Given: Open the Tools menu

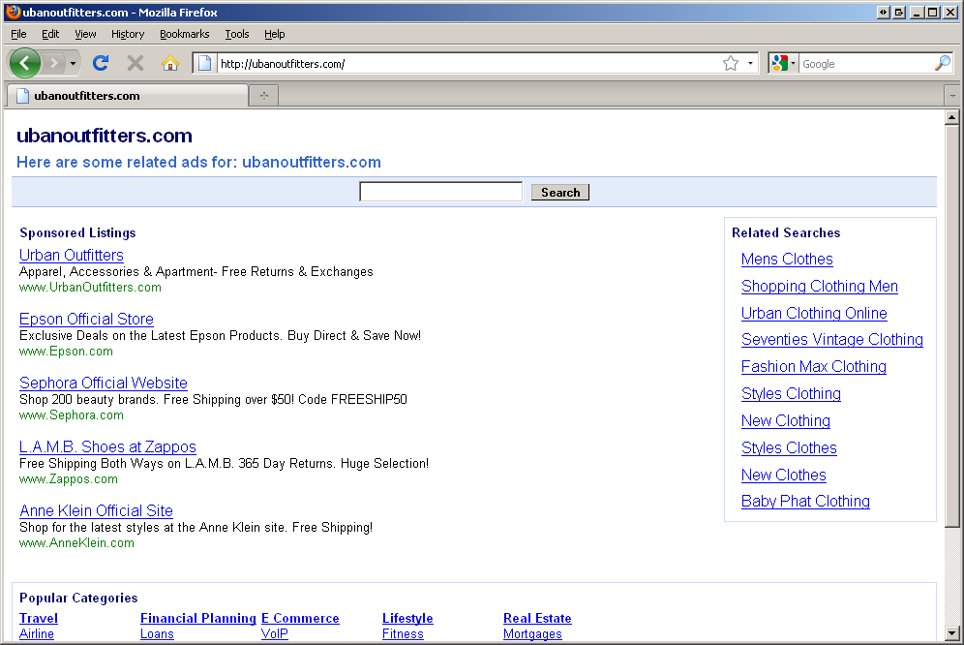Looking at the screenshot, I should pos(237,34).
